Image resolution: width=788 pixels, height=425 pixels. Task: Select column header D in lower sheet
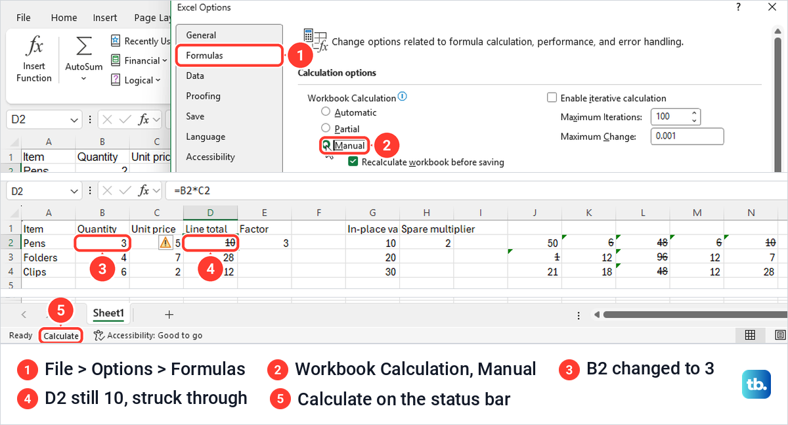coord(210,213)
